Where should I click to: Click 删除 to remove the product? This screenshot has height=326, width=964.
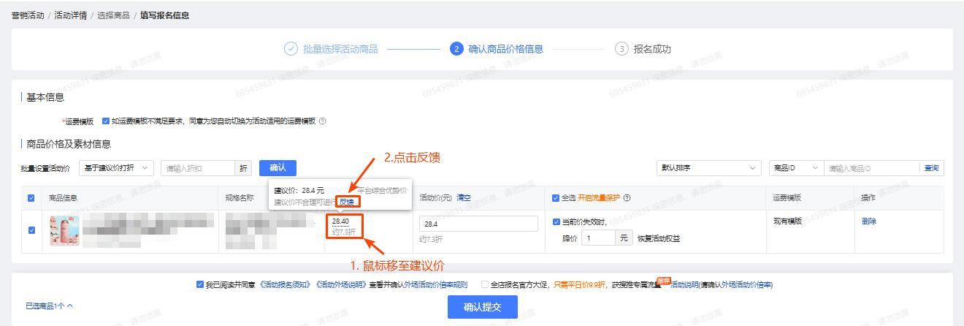tap(869, 221)
